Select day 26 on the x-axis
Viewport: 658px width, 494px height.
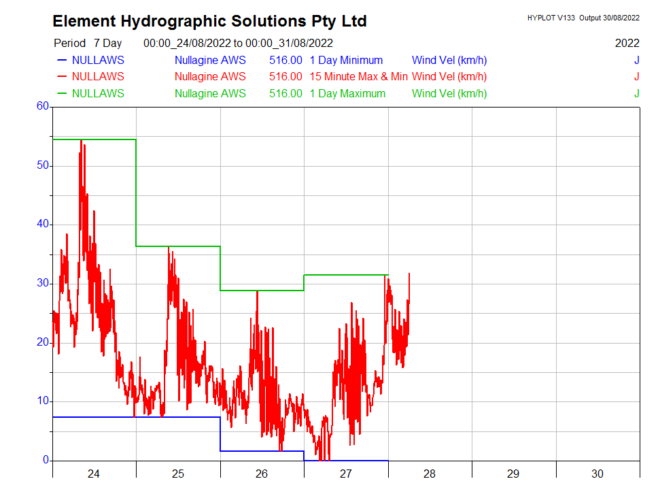coord(262,474)
